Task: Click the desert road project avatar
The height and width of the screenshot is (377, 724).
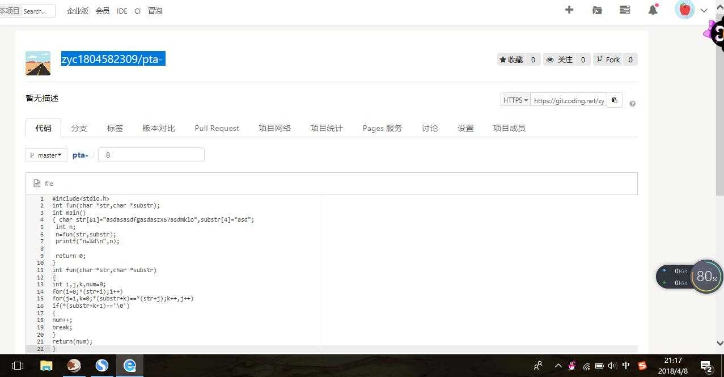Action: tap(38, 63)
